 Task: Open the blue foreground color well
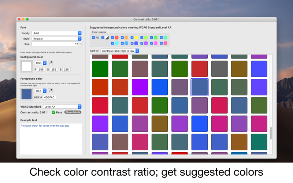tap(26, 94)
